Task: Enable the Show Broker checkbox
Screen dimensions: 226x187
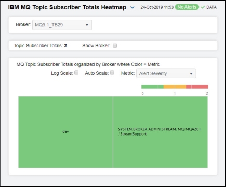Action: tap(115, 46)
